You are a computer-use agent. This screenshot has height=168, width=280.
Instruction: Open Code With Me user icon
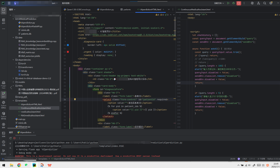click(258, 3)
